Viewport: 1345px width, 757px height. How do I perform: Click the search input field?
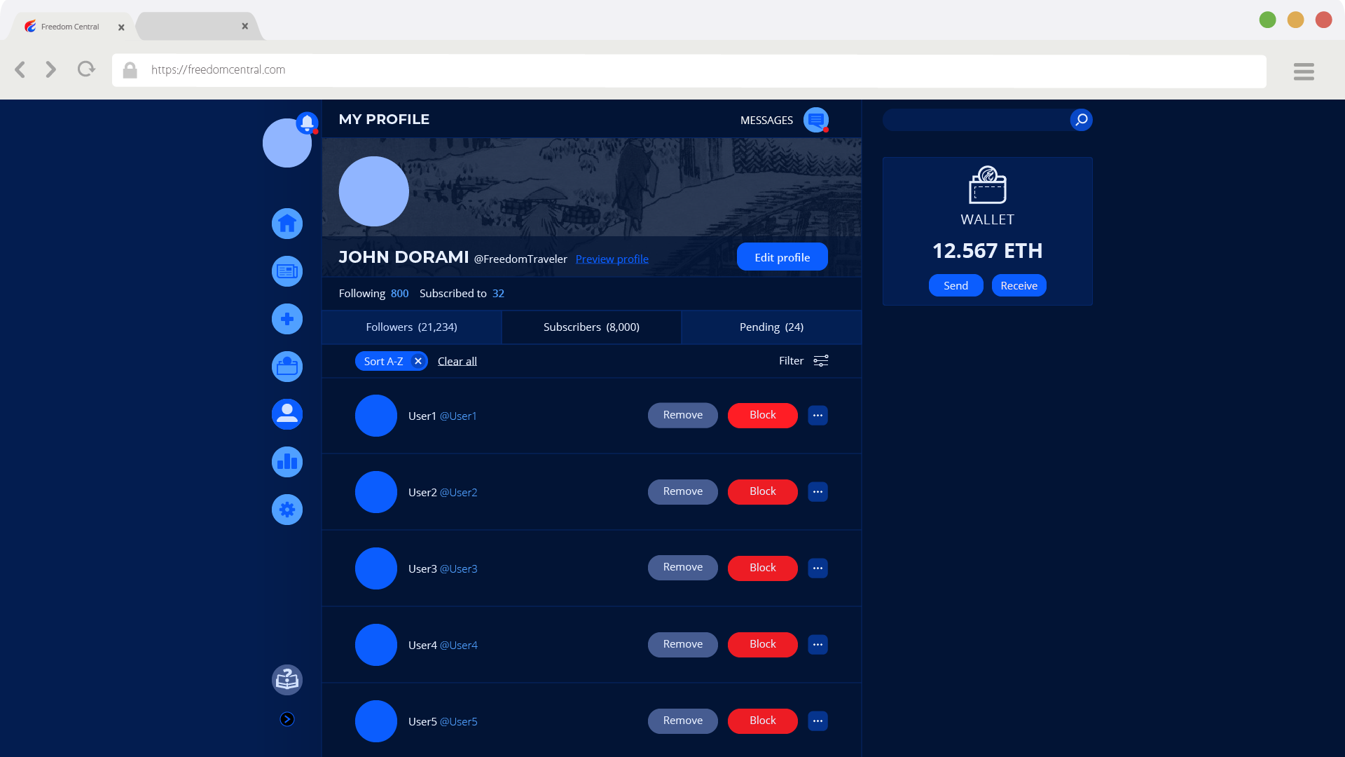point(975,120)
